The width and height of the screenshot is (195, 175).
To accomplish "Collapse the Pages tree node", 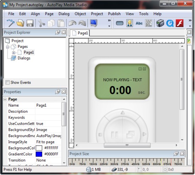I will (7, 47).
